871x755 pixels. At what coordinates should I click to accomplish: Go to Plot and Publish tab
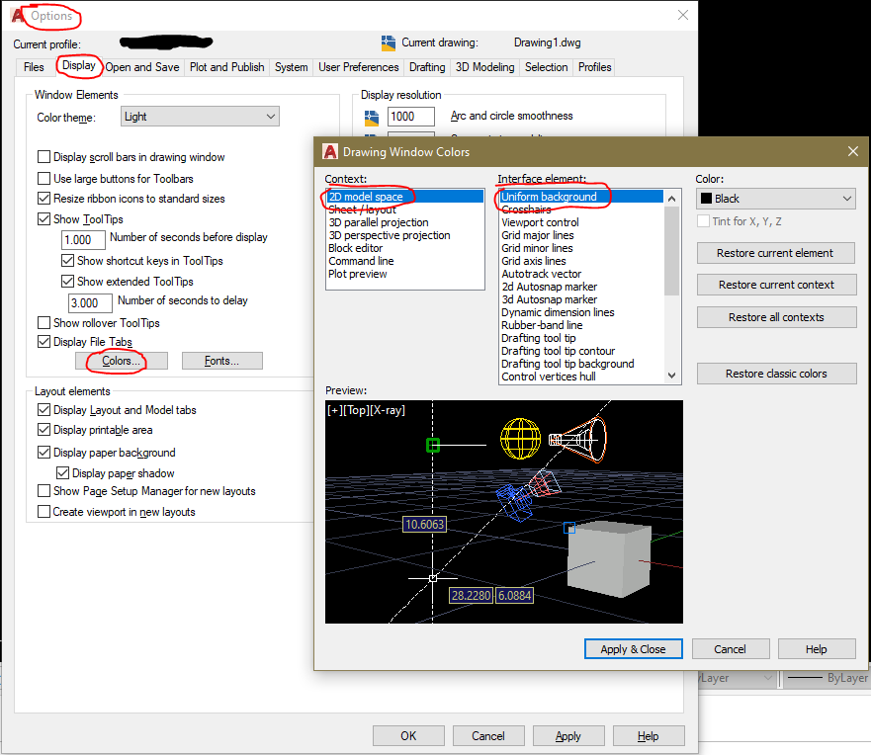tap(226, 67)
